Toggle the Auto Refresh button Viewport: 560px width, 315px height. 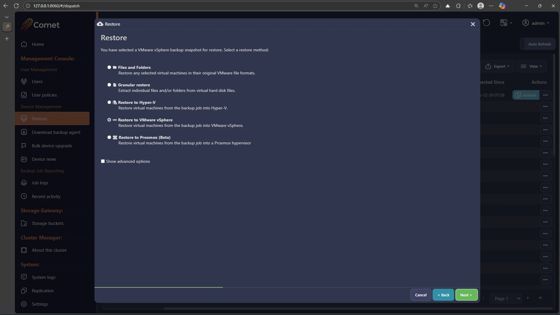(538, 44)
